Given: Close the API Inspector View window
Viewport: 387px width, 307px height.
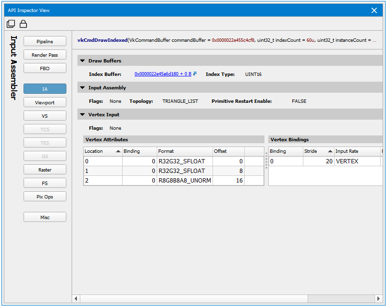Looking at the screenshot, I should click(x=375, y=10).
